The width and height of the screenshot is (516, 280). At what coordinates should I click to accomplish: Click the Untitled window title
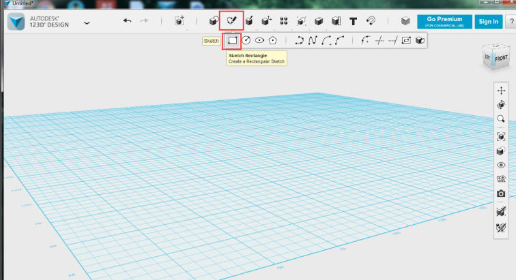pos(23,3)
